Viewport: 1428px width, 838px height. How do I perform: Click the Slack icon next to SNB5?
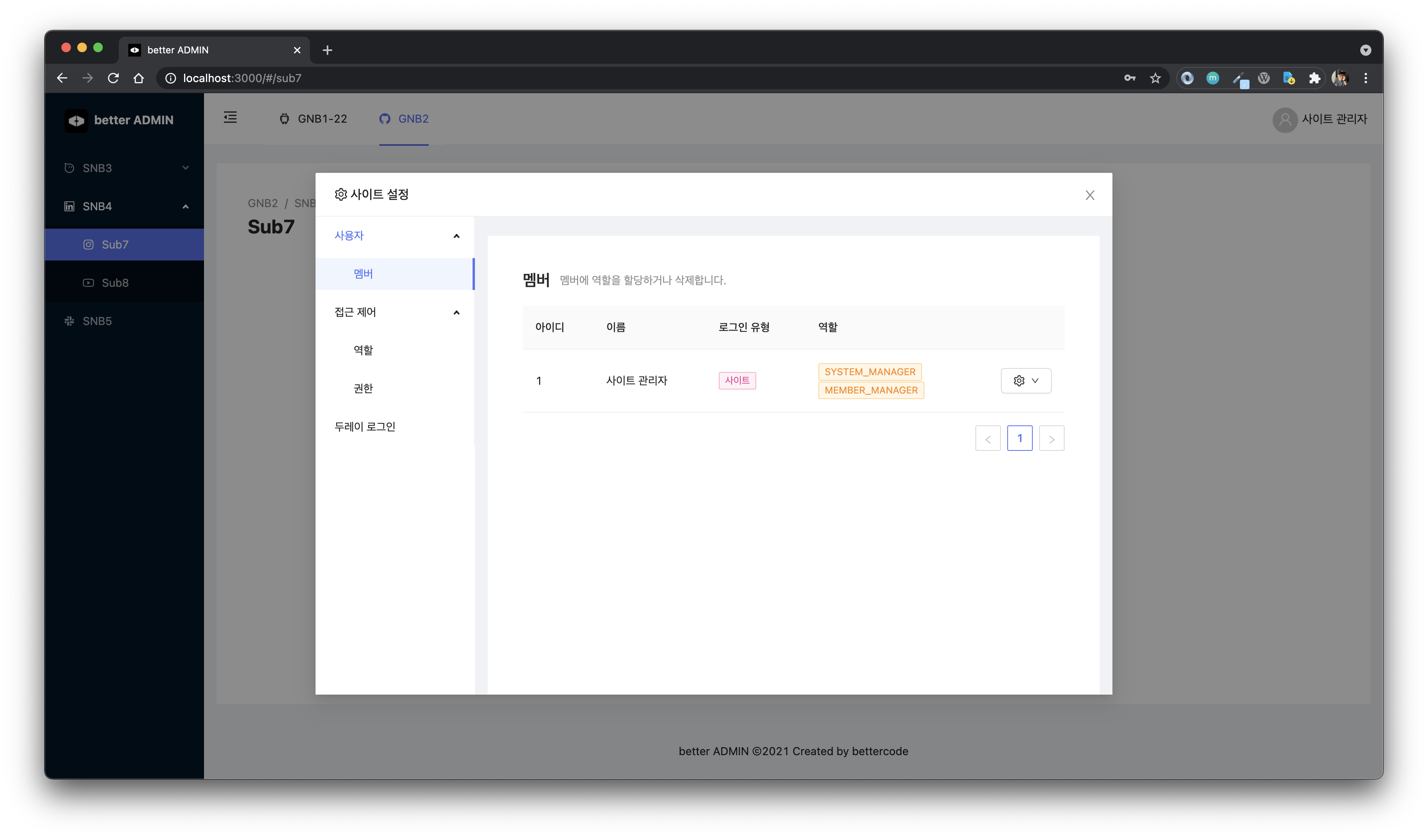tap(69, 321)
